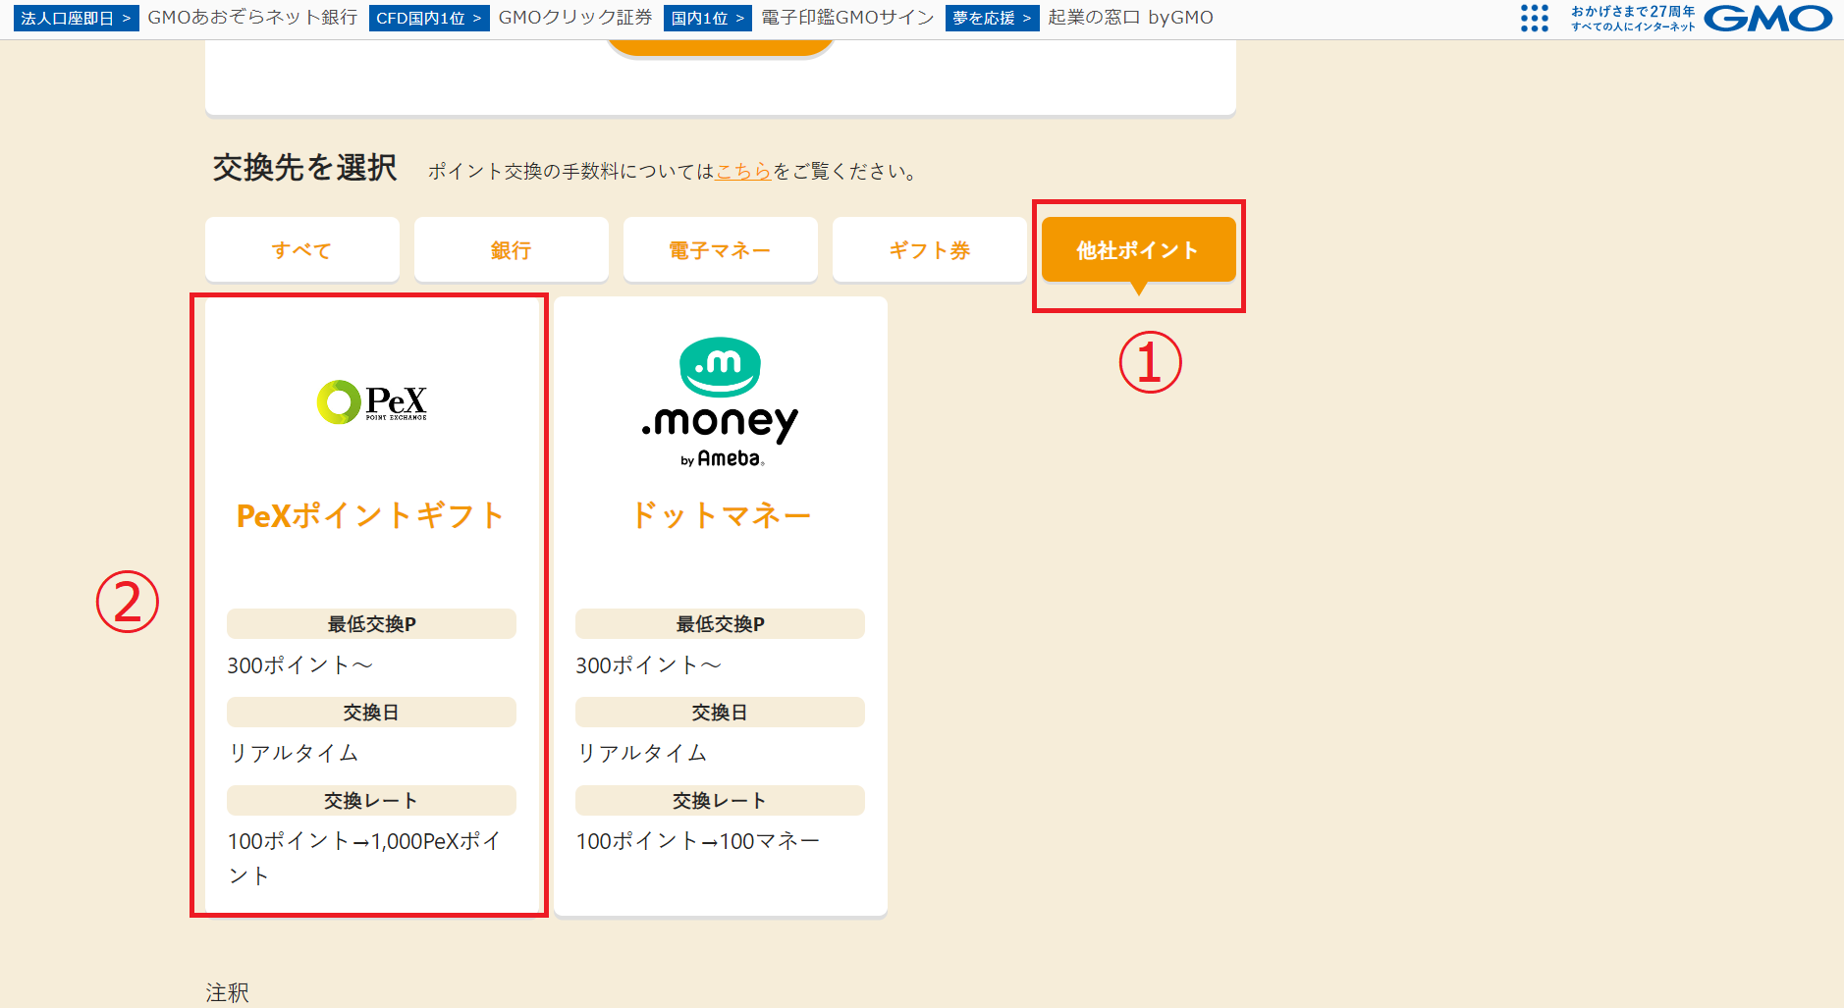The image size is (1844, 1008).
Task: Open GMOクリック証券 from top navigation
Action: [572, 17]
